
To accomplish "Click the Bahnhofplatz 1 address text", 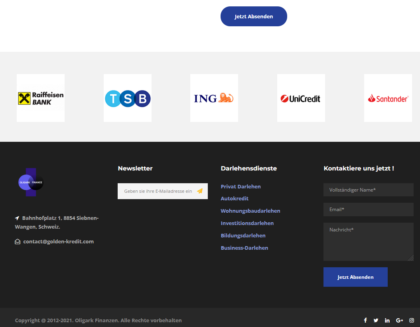I will coord(57,223).
